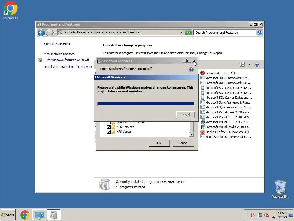Refresh the Programs and Features view
This screenshot has width=294, height=221.
(188, 33)
